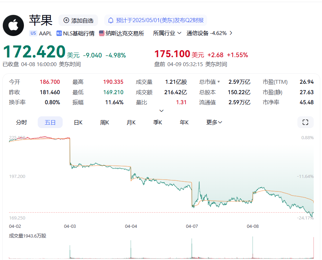Open the 更多 chart period dropdown
Viewport: 322px width, 260px height.
pyautogui.click(x=214, y=123)
